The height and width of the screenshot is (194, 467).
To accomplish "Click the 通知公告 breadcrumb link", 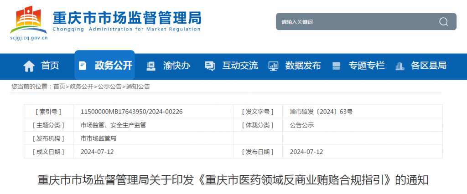I will (x=138, y=87).
